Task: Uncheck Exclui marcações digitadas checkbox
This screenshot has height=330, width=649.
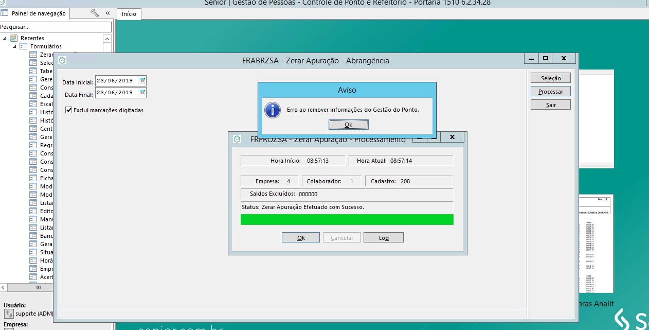Action: (x=69, y=110)
